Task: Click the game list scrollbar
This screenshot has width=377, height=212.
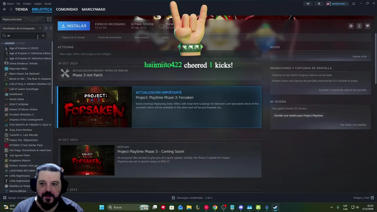Action: click(x=52, y=72)
